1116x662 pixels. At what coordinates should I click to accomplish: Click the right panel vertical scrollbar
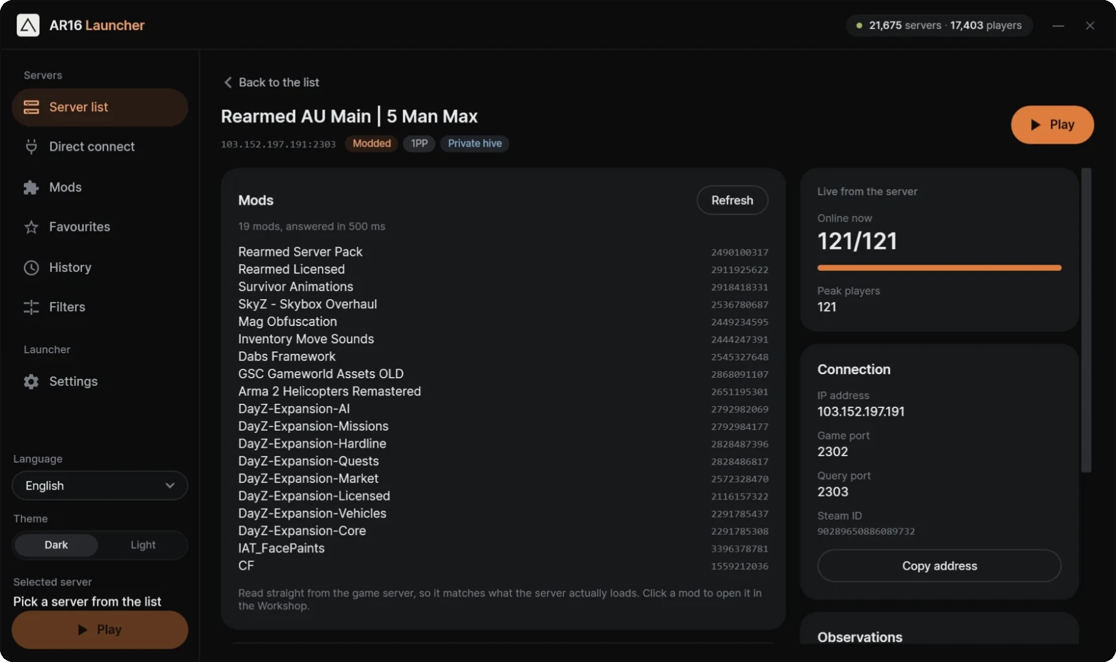(x=1086, y=320)
